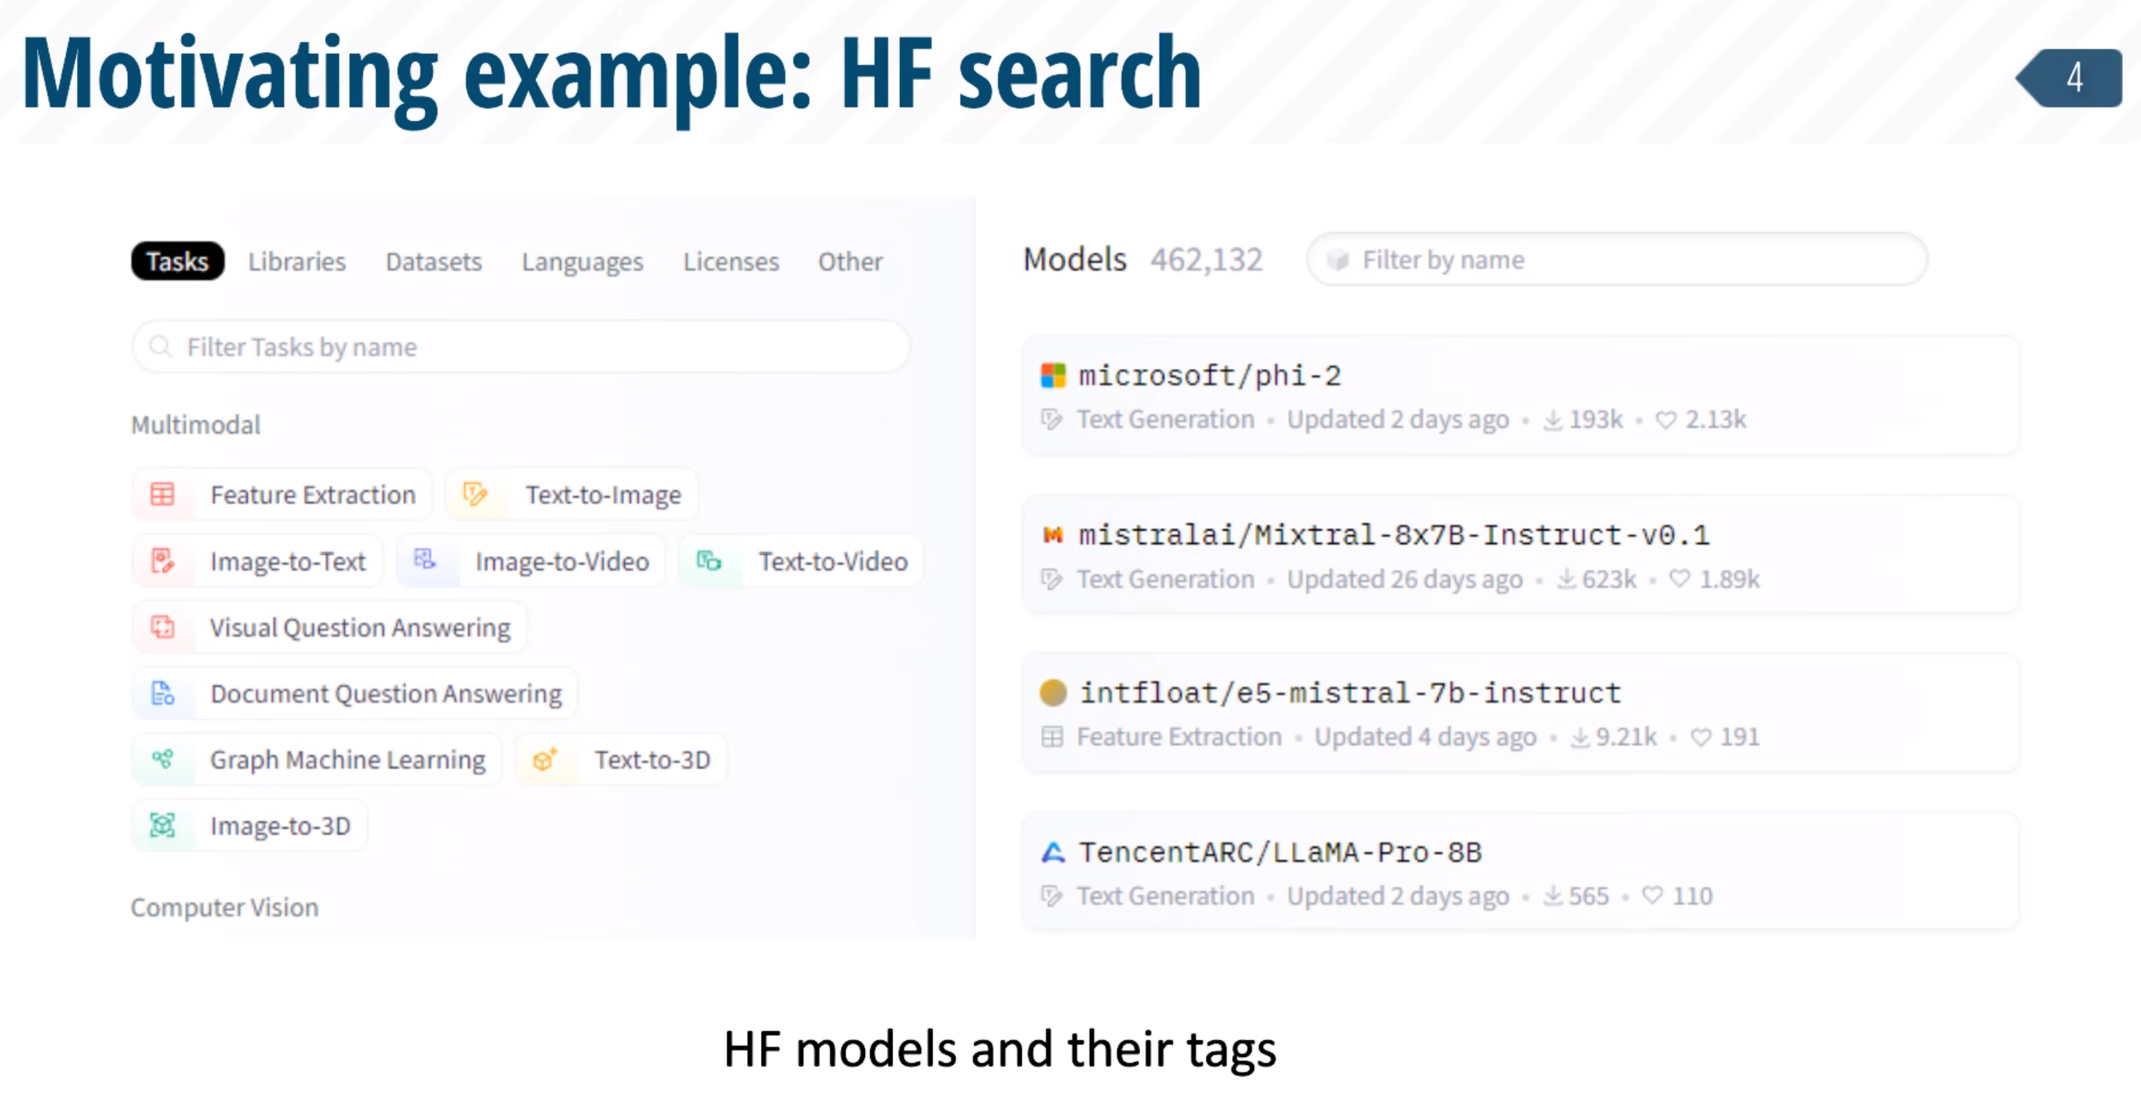Pick the Visual Question Answering filter
The height and width of the screenshot is (1102, 2141).
click(329, 626)
